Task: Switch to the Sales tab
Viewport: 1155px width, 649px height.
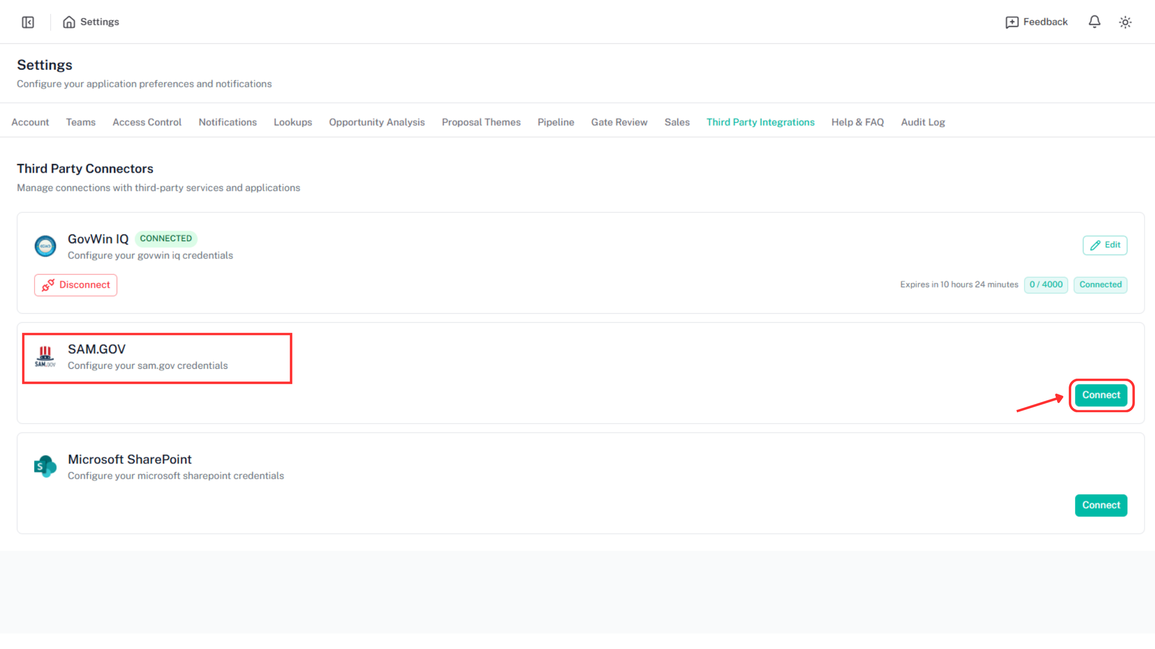Action: point(676,122)
